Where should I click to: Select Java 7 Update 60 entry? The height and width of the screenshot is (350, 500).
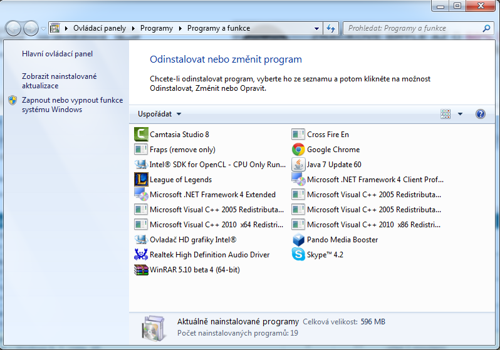(x=326, y=164)
